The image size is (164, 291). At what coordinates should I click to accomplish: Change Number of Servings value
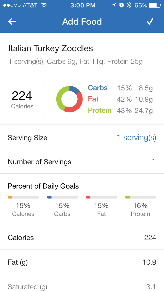click(153, 162)
